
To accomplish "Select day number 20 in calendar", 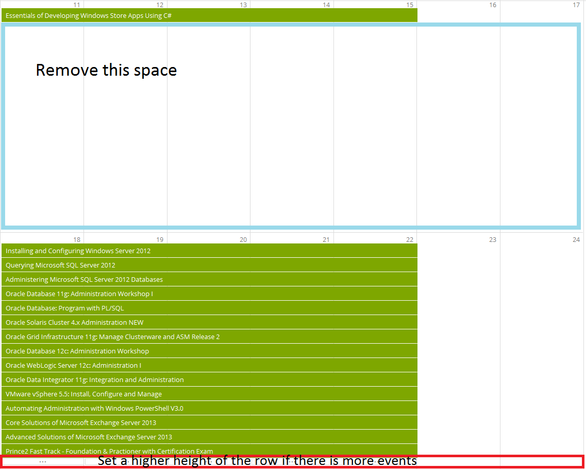I will (x=243, y=239).
